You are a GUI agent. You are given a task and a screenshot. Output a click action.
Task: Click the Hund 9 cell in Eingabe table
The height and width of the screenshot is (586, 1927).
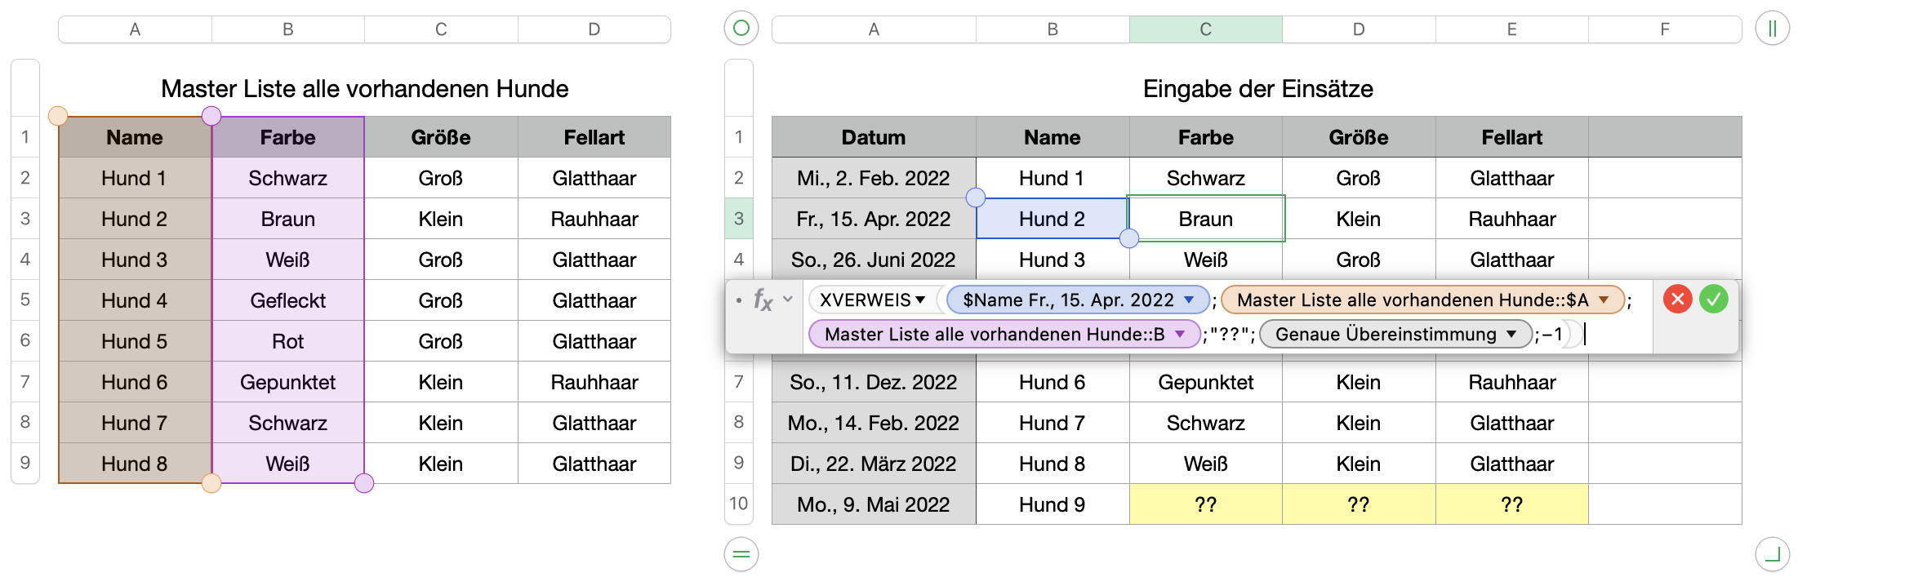click(x=1052, y=504)
